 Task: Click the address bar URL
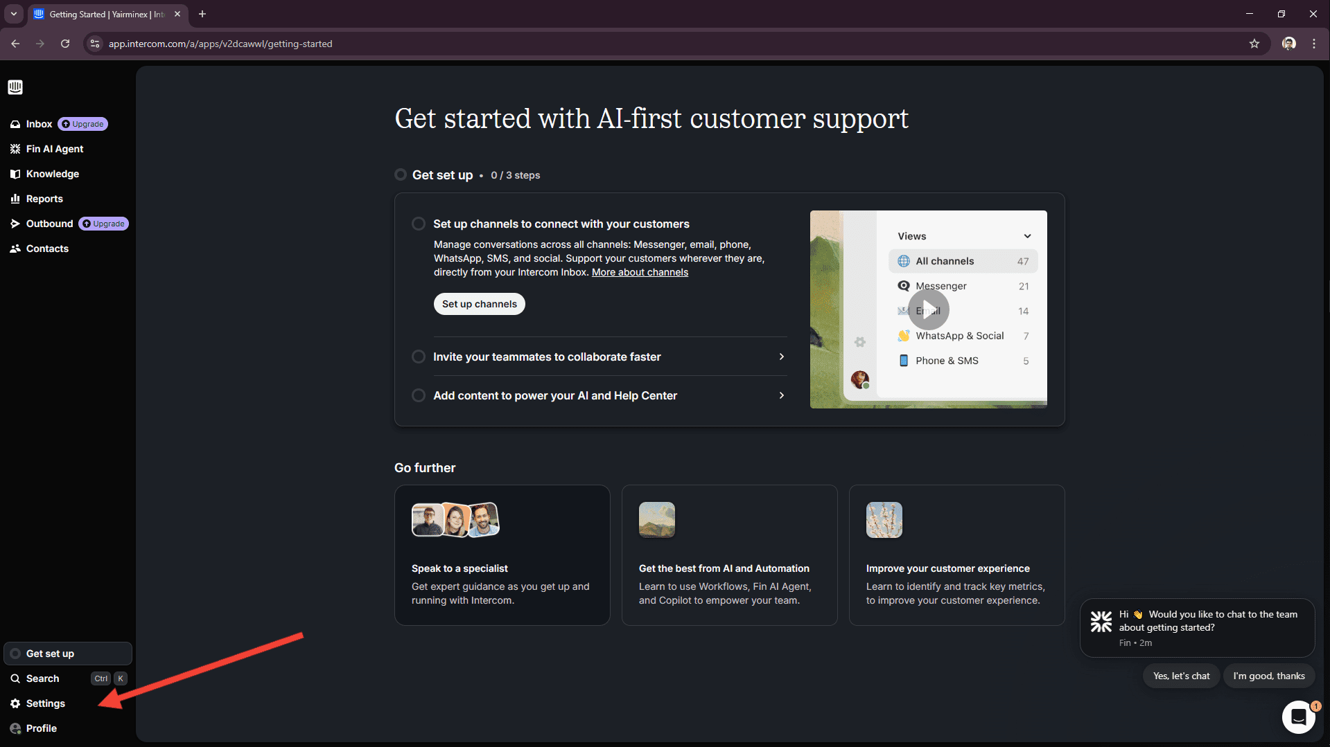tap(220, 44)
